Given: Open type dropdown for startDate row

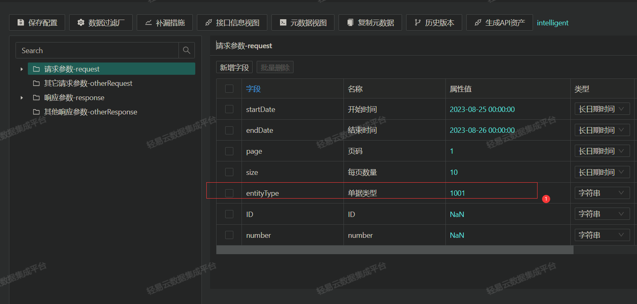Looking at the screenshot, I should 602,109.
